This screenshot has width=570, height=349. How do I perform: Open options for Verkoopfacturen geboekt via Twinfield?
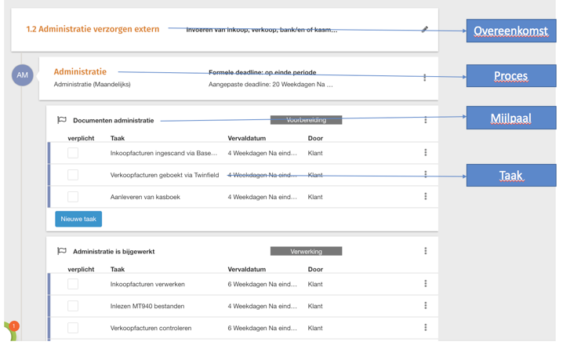point(426,175)
